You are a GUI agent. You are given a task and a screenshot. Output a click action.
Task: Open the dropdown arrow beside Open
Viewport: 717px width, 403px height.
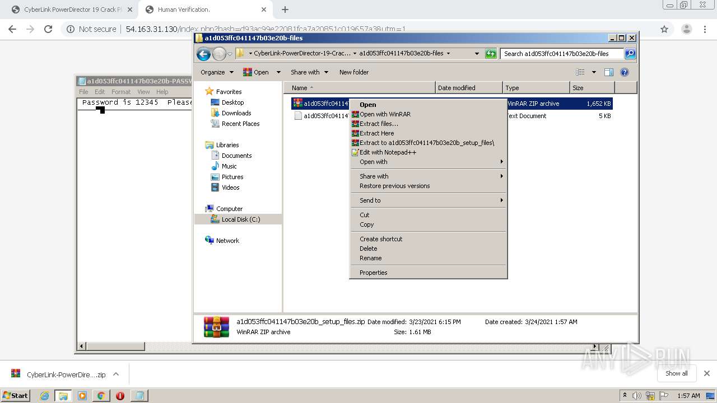[x=278, y=72]
